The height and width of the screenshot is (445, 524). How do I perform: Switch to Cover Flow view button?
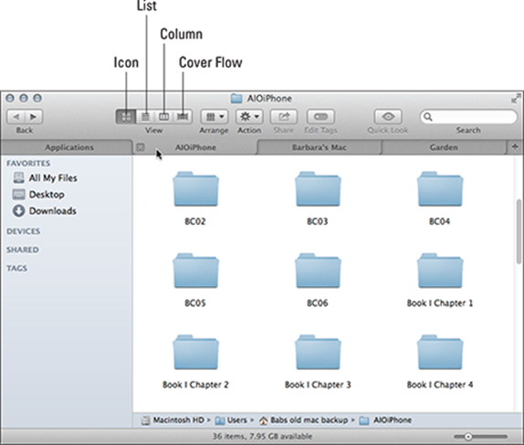coord(183,117)
